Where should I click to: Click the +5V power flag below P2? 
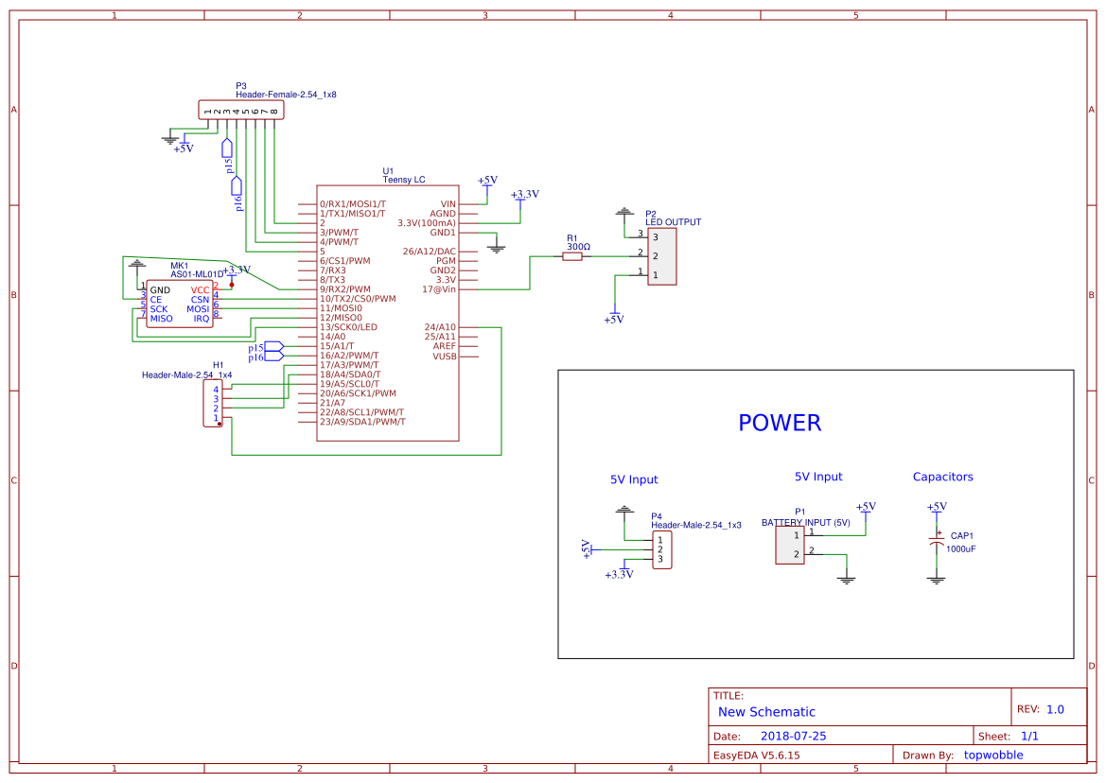click(616, 313)
